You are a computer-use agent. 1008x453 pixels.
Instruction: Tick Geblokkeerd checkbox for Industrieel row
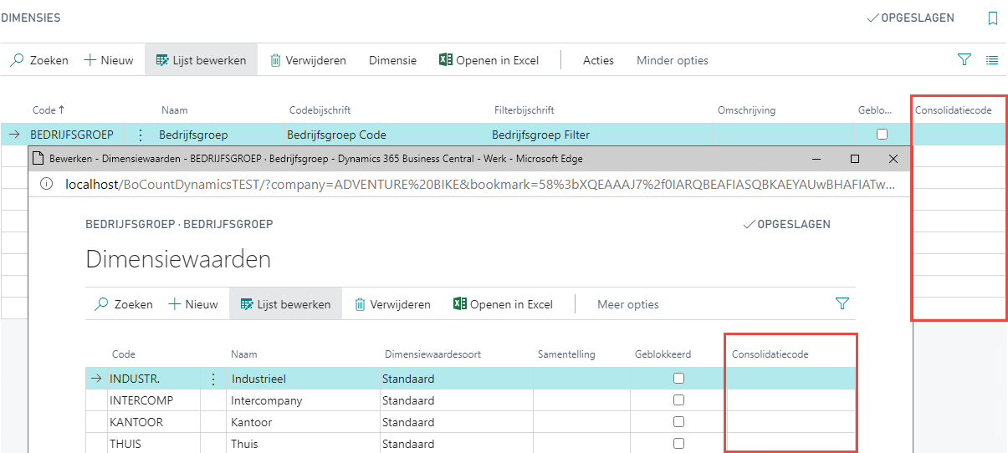678,379
